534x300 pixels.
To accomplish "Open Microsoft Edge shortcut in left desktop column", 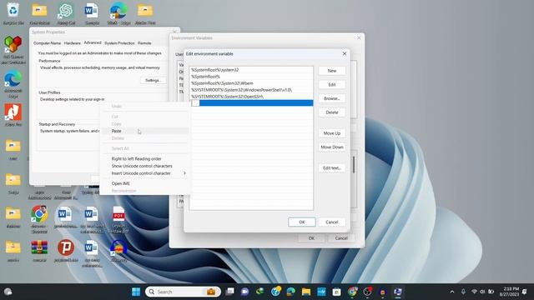I will [13, 84].
